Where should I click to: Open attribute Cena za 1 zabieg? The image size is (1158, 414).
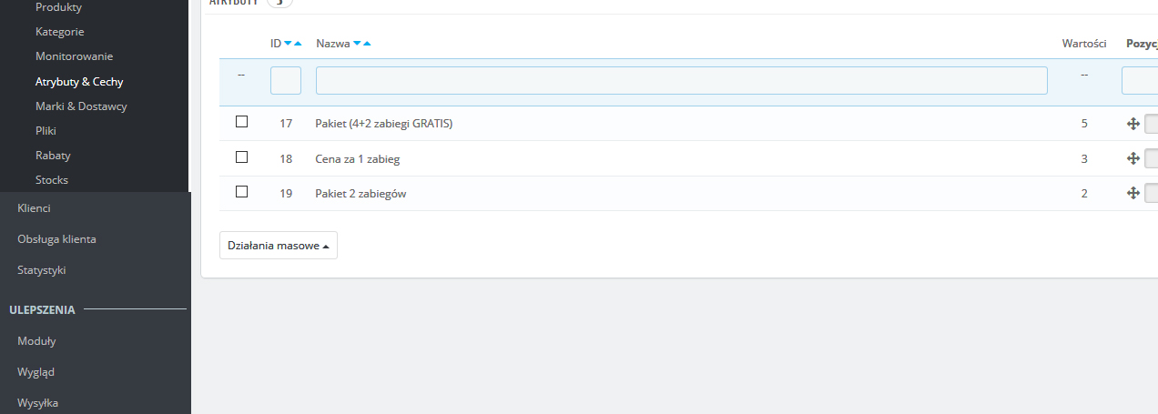pyautogui.click(x=358, y=158)
